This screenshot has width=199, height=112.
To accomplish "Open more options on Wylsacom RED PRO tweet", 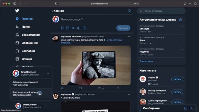I will [129, 37].
